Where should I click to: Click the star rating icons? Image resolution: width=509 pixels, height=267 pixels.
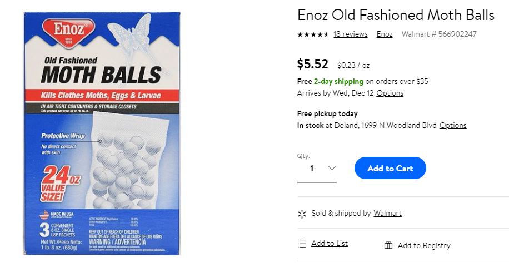(x=312, y=34)
